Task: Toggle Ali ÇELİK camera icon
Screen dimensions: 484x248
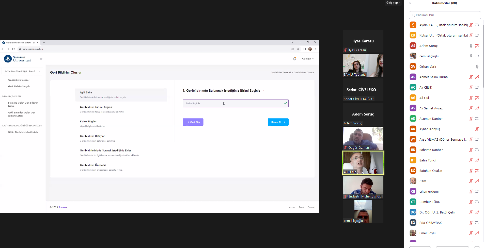Action: (x=477, y=87)
